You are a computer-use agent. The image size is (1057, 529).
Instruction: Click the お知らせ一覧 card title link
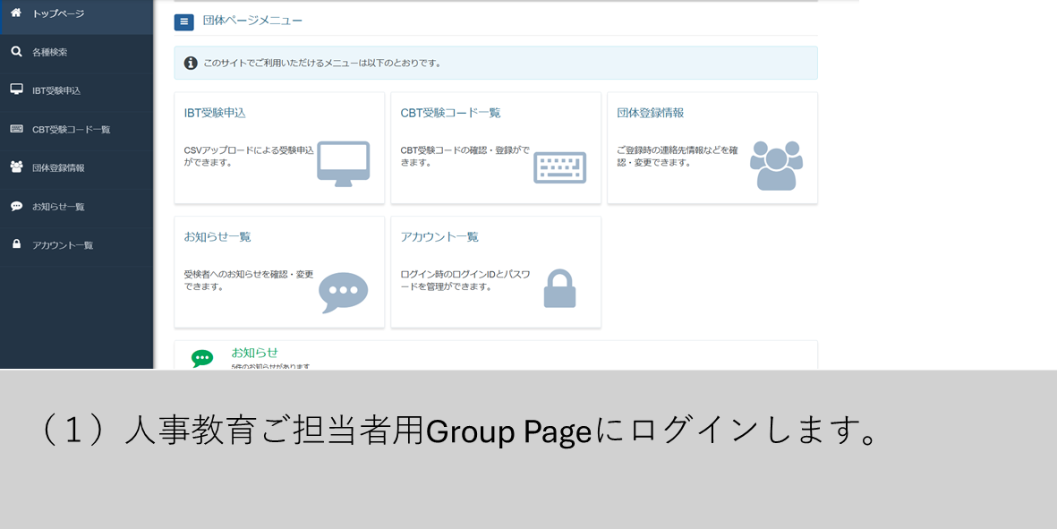pyautogui.click(x=217, y=237)
